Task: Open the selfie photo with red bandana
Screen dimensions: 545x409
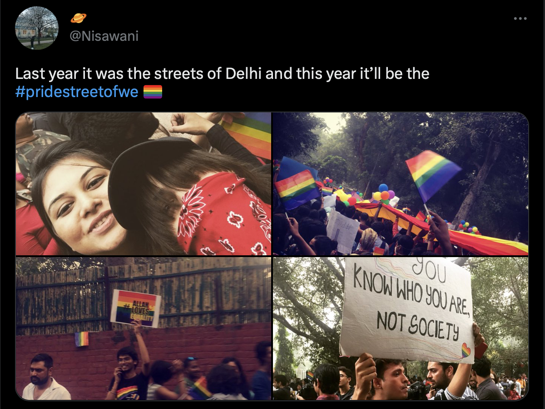Action: tap(144, 184)
